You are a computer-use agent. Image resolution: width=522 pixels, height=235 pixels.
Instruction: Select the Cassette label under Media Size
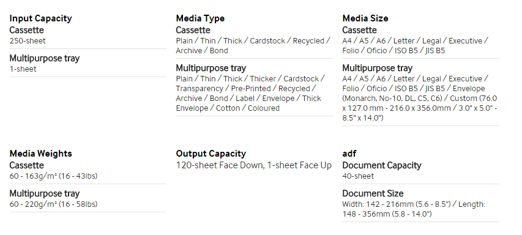(x=360, y=30)
